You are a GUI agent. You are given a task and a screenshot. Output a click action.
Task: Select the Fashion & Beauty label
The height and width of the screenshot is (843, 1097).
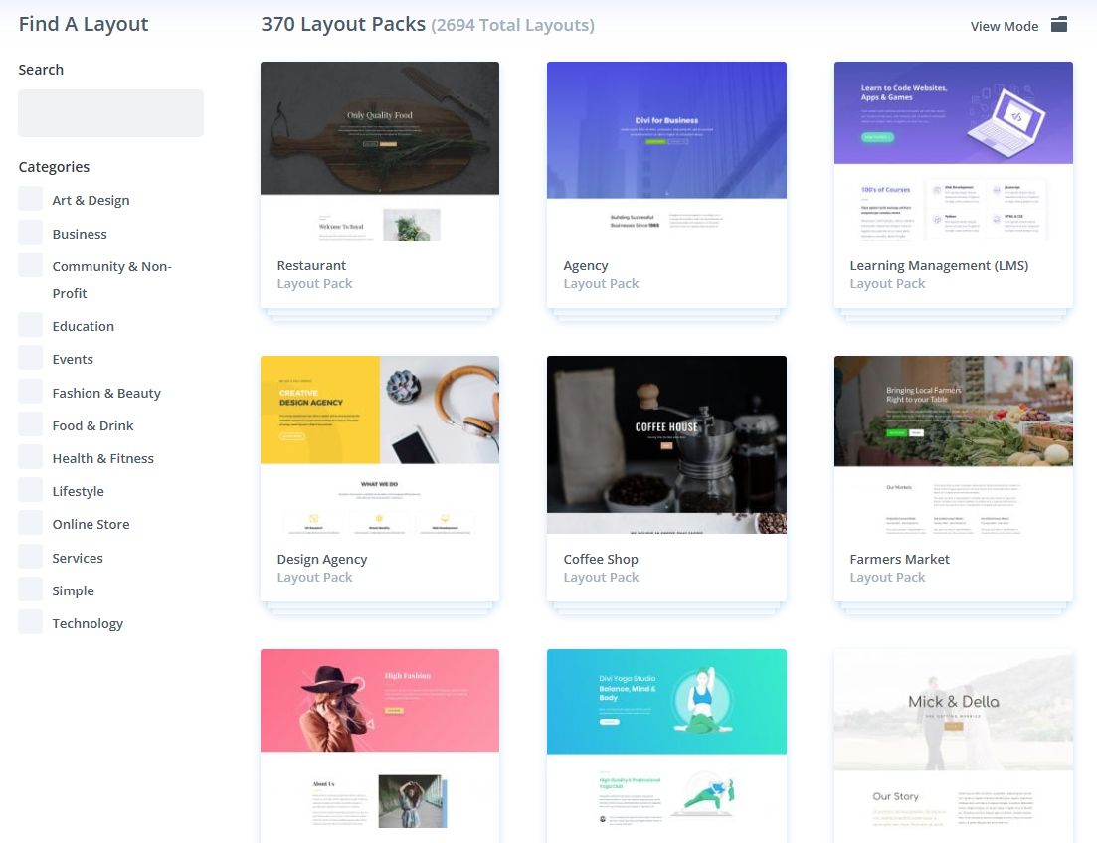point(106,393)
